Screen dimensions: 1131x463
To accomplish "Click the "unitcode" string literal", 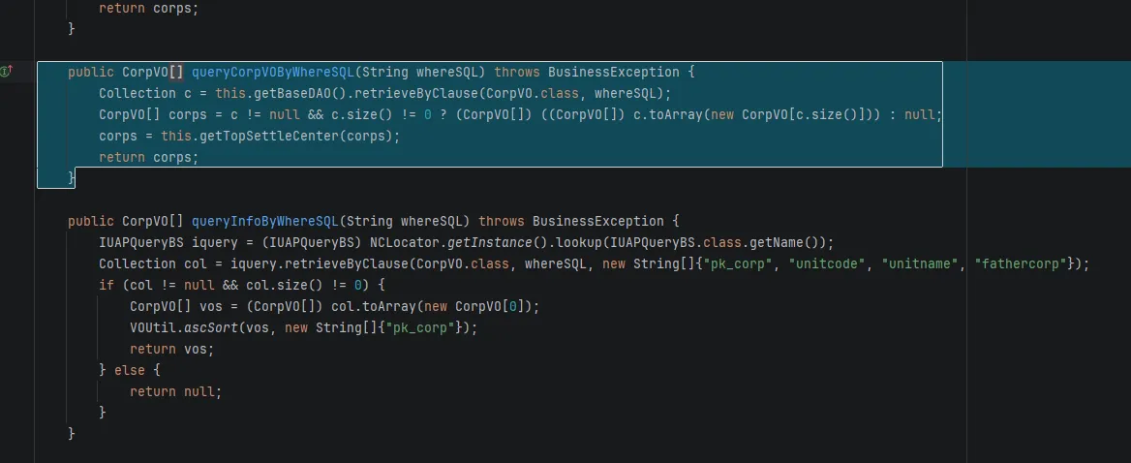I will 827,264.
